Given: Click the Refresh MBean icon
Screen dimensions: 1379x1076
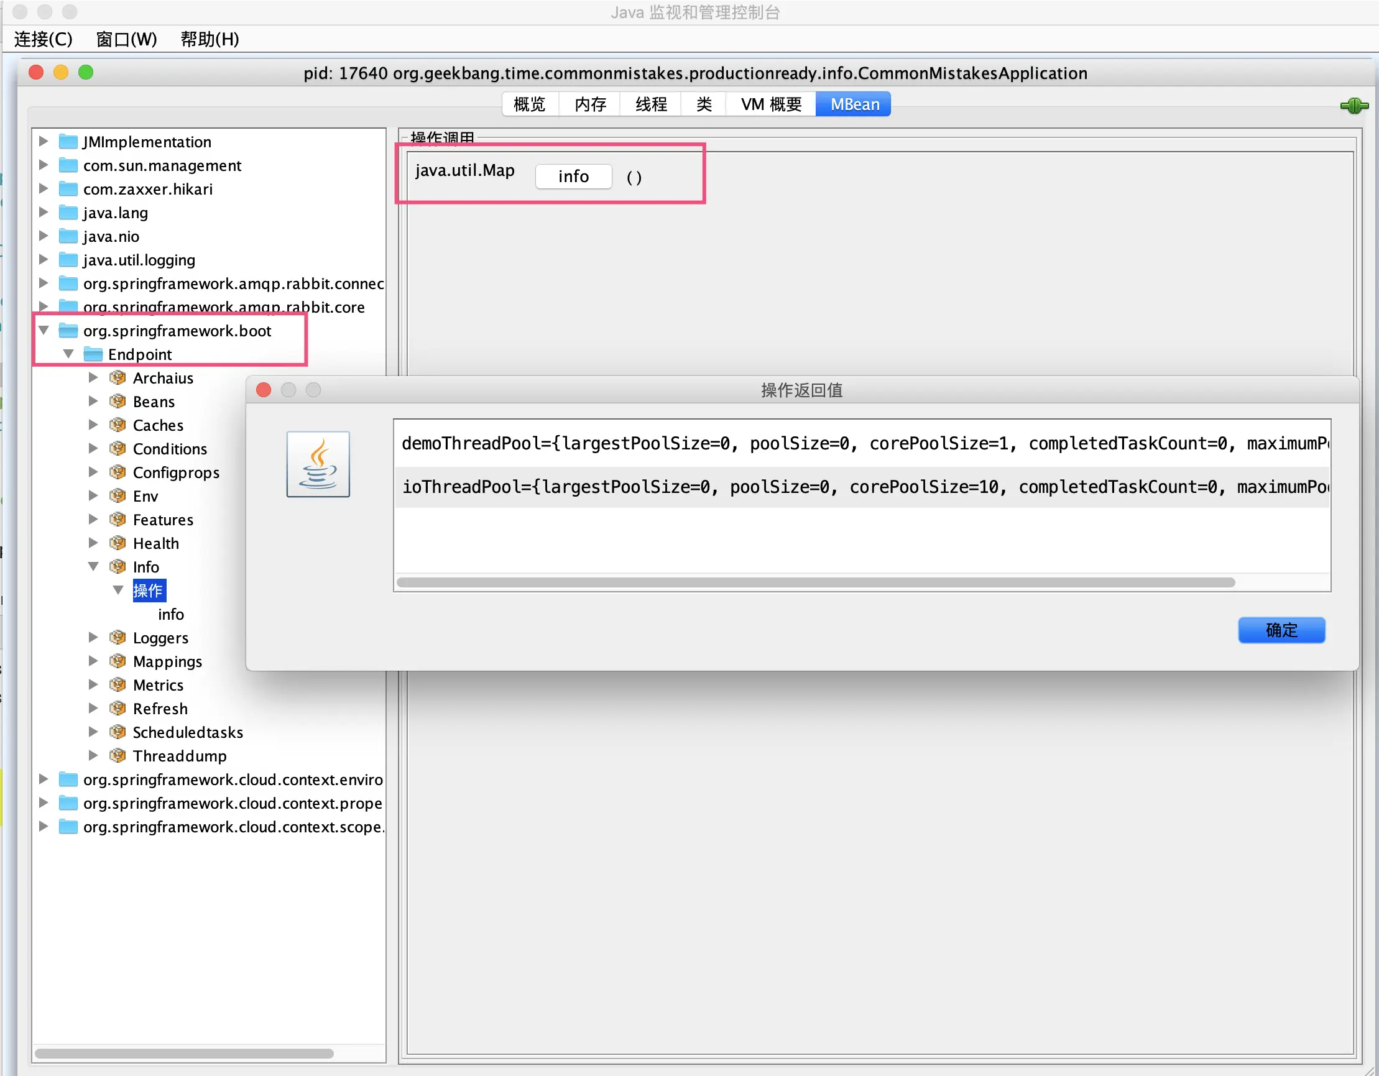Looking at the screenshot, I should 118,709.
